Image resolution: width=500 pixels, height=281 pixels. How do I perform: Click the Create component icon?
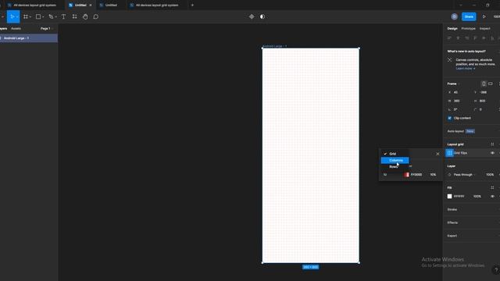(x=252, y=16)
